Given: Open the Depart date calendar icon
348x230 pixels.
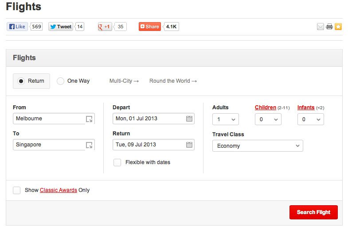Looking at the screenshot, I should pyautogui.click(x=189, y=119).
